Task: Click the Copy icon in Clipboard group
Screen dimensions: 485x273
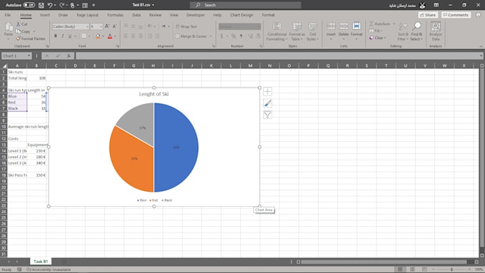Action: [19, 31]
